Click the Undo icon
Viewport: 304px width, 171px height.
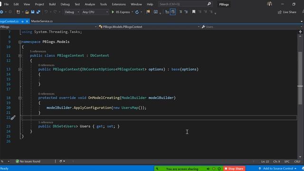tap(46, 12)
